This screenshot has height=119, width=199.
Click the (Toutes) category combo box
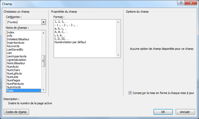click(x=26, y=22)
